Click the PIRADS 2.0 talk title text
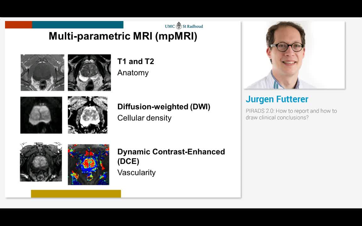362x226 pixels. pos(291,114)
